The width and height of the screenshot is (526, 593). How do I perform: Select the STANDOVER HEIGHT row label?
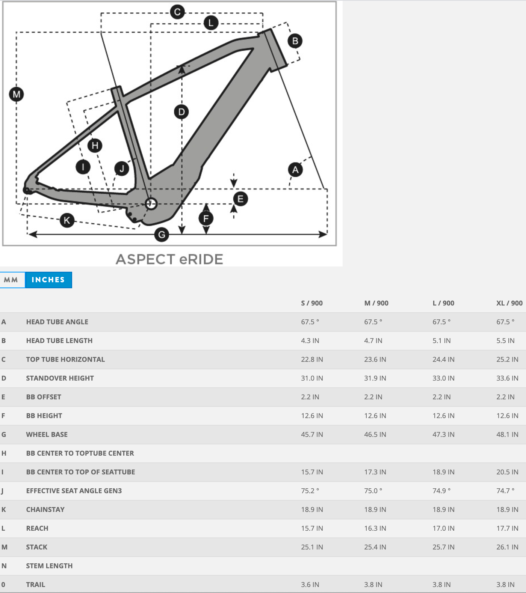[x=60, y=378]
